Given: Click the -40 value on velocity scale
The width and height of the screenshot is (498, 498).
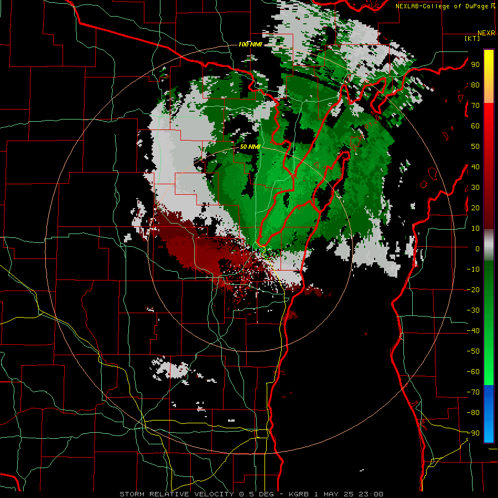Looking at the screenshot, I should (x=473, y=331).
